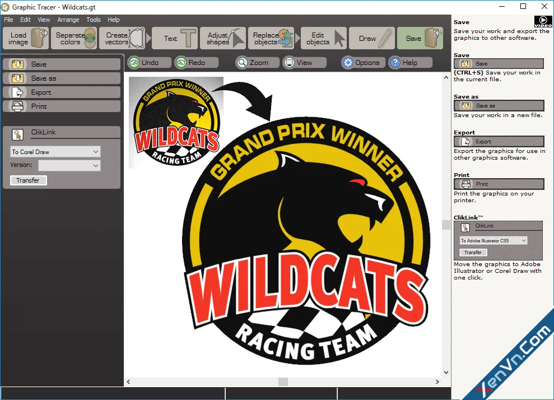Click the Load image toolbar step
554x400 pixels.
(x=26, y=39)
